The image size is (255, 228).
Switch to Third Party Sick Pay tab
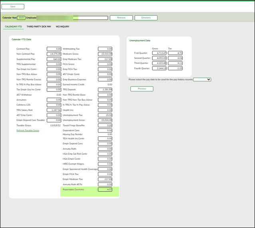pos(39,26)
